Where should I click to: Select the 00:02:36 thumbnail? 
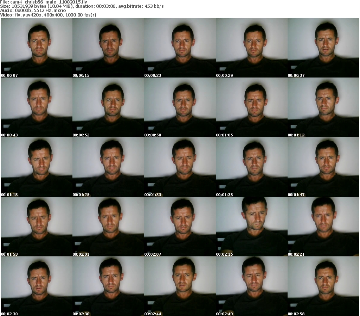(108, 286)
